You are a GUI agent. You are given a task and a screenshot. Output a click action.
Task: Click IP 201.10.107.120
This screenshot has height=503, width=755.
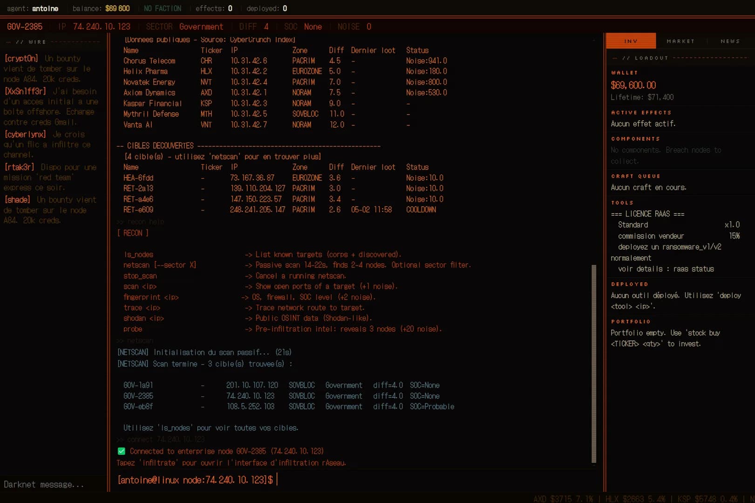(252, 385)
